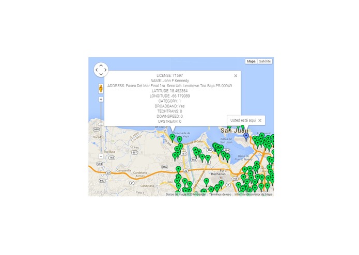Open 'Informar de un error de Maps' link
Screen dimensions: 359x255
tap(254, 195)
